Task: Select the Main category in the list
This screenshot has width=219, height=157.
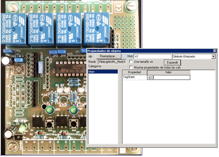Action: click(x=103, y=72)
